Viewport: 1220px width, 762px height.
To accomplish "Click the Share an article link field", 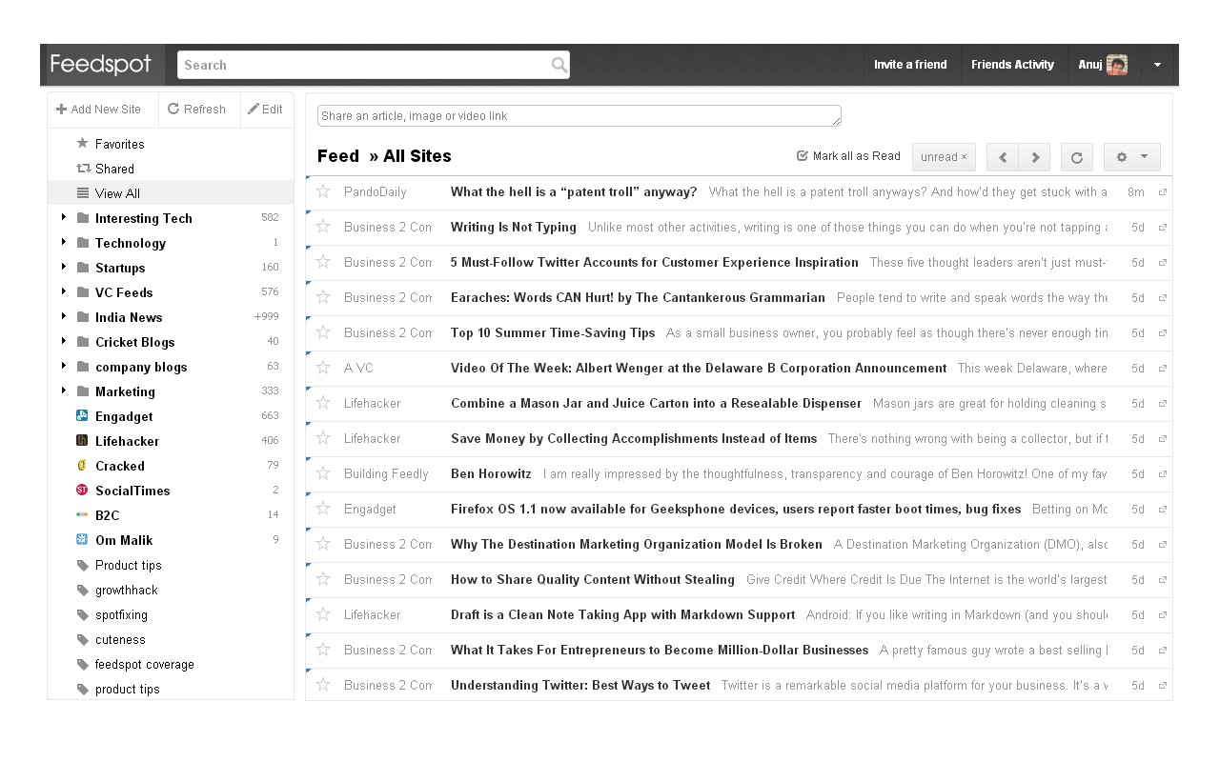I will (x=579, y=116).
